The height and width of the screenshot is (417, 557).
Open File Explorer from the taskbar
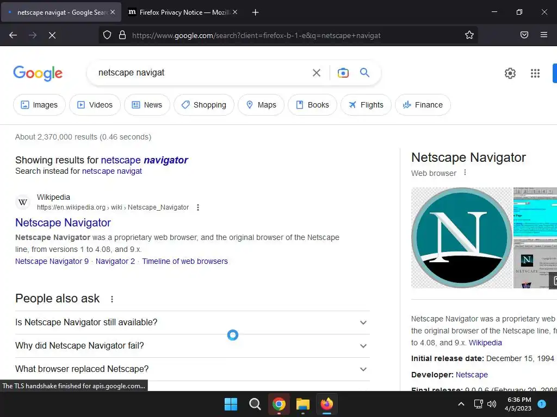click(303, 404)
